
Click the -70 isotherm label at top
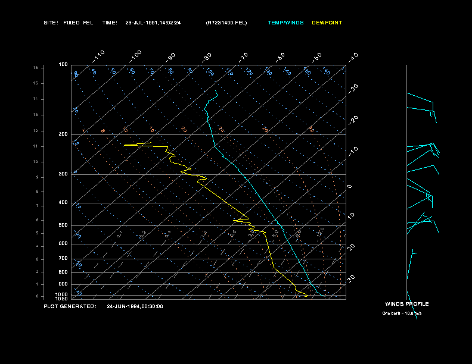[243, 58]
